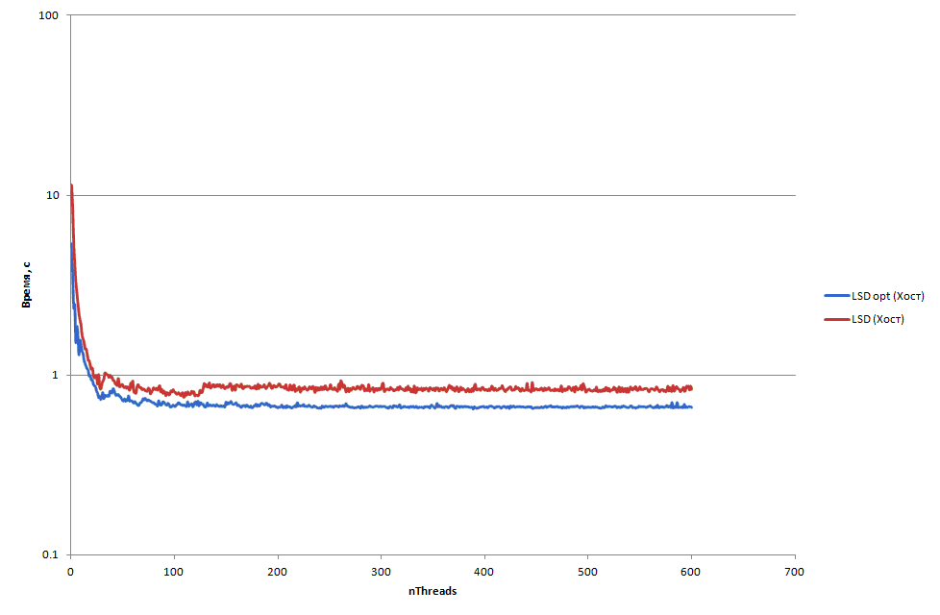Click the y-axis label 10
The height and width of the screenshot is (615, 940).
pyautogui.click(x=52, y=195)
